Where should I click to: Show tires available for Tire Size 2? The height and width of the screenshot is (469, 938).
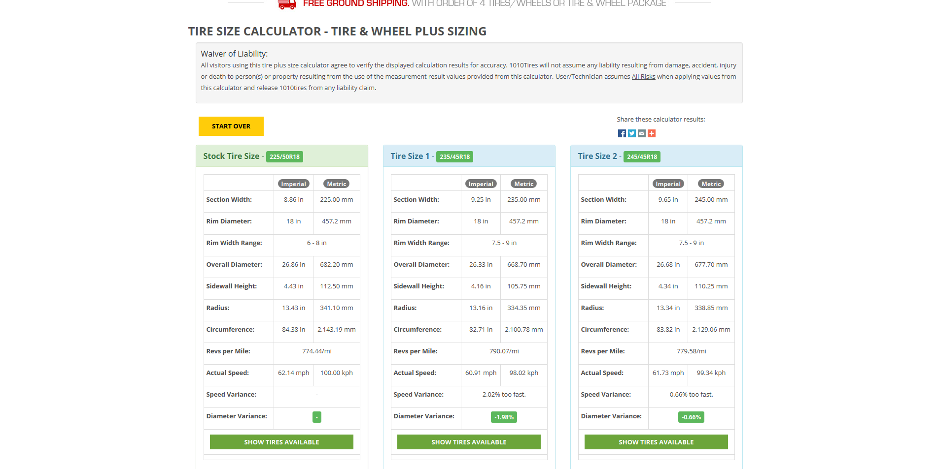click(656, 442)
